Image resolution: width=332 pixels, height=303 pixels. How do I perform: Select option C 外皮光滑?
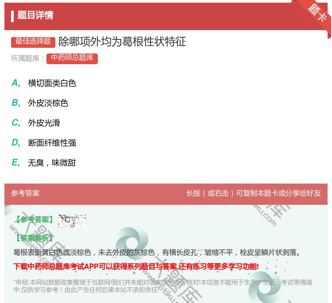[36, 123]
